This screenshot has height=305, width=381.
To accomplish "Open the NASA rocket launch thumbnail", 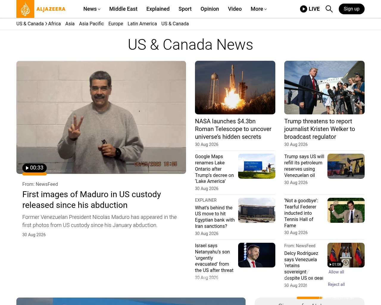I will [235, 88].
